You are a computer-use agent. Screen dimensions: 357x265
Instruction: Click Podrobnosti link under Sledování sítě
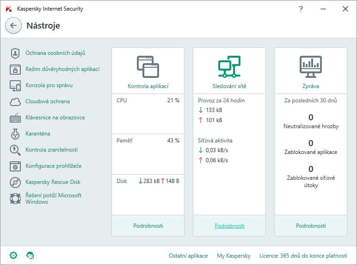229,226
